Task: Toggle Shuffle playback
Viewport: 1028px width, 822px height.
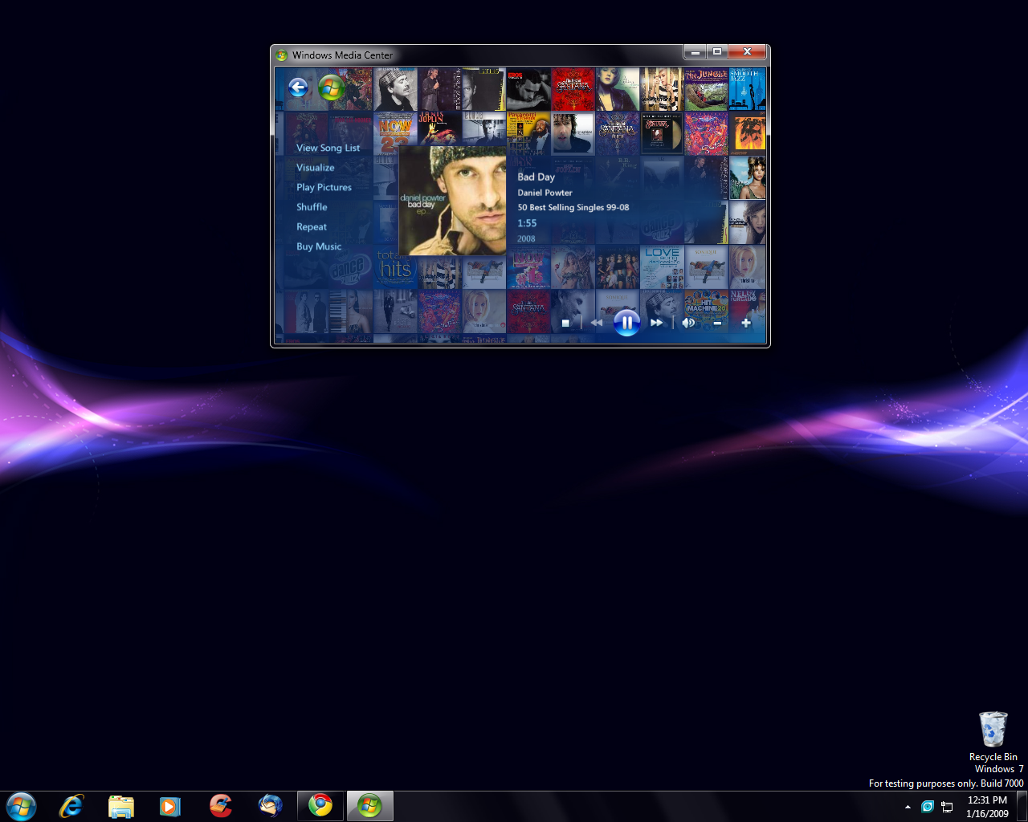Action: pos(312,207)
